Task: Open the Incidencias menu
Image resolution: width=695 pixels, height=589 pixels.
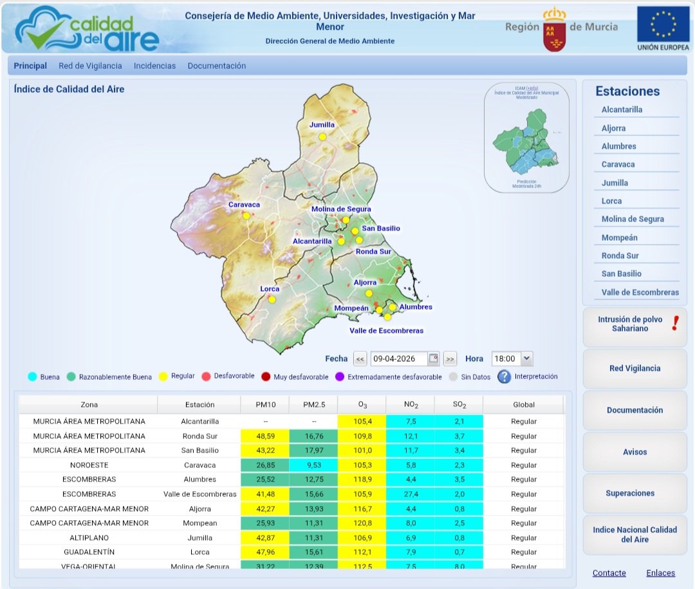Action: [154, 66]
